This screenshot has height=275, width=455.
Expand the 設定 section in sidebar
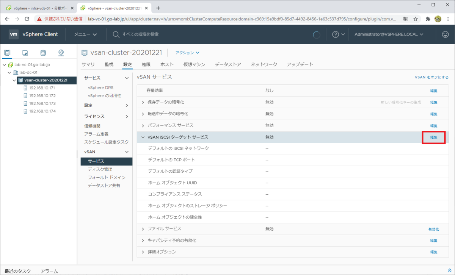127,105
